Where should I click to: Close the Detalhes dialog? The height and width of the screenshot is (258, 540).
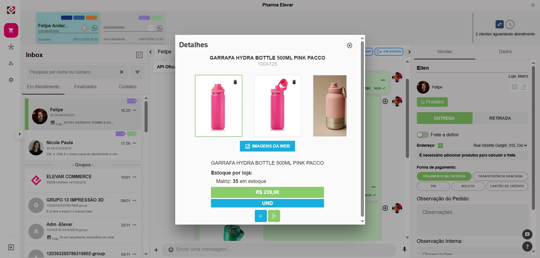(x=350, y=46)
